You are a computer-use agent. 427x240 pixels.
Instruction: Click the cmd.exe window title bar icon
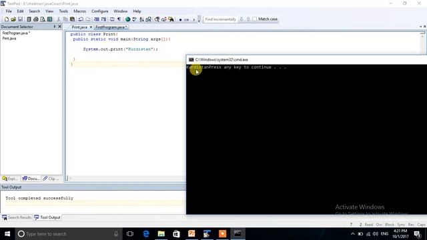[191, 59]
